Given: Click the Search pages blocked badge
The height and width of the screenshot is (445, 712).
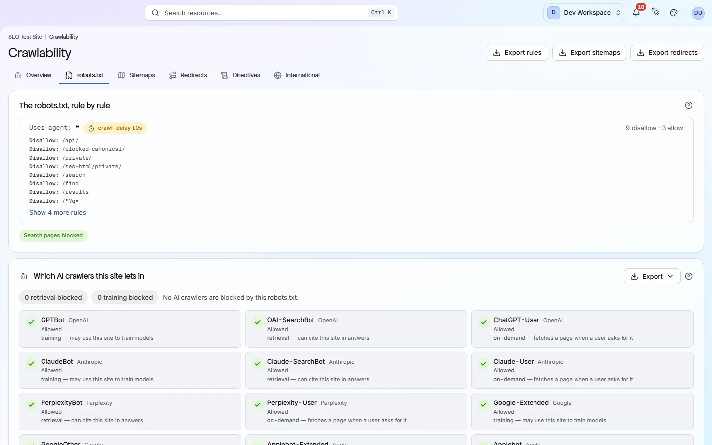Looking at the screenshot, I should click(x=53, y=236).
